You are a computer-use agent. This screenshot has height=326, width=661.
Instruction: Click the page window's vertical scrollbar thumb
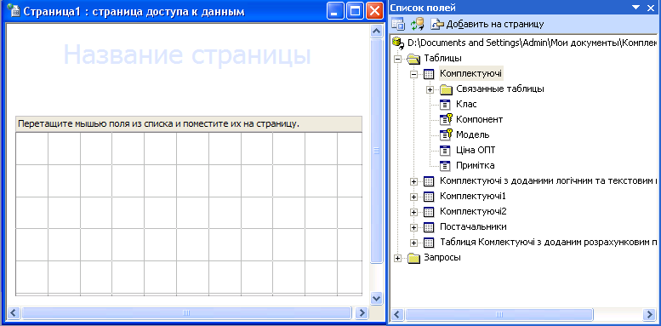pos(376,151)
